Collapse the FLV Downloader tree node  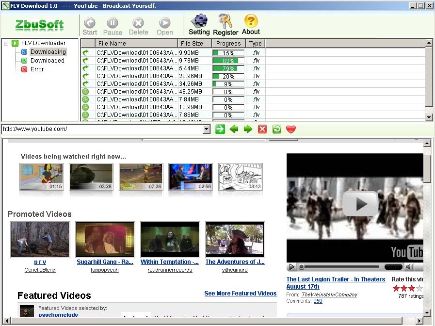point(6,43)
